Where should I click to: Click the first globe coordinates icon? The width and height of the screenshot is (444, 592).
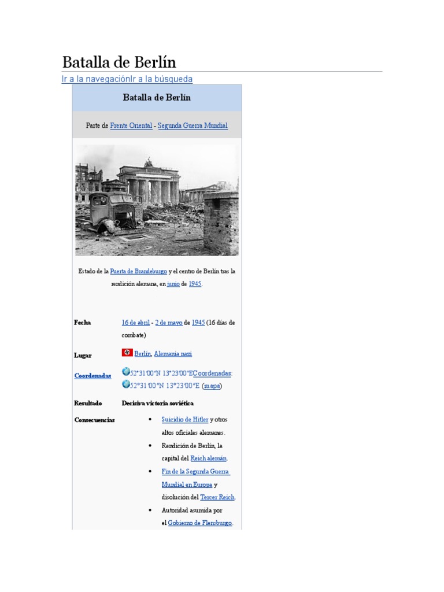125,372
